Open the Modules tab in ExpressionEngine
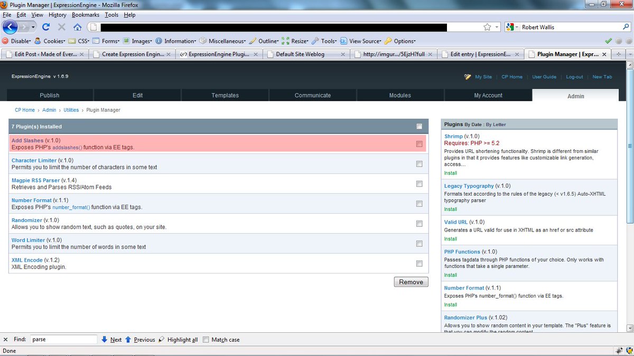 tap(400, 95)
